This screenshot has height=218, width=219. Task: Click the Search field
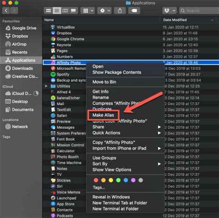(199, 11)
